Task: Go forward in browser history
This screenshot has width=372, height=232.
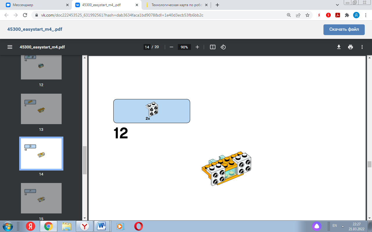Action: (x=16, y=15)
